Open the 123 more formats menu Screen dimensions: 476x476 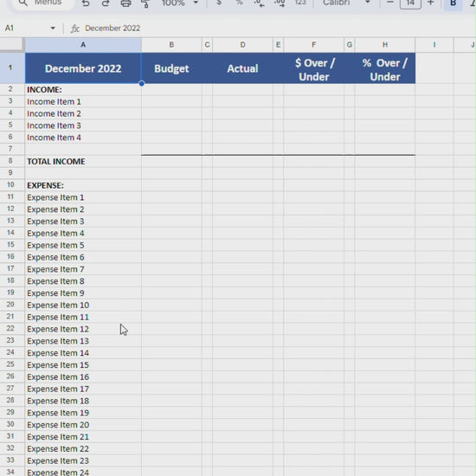(x=300, y=3)
